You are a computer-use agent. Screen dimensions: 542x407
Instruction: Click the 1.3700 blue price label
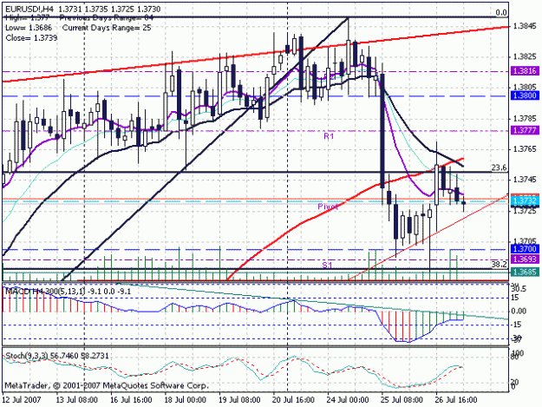tap(525, 249)
